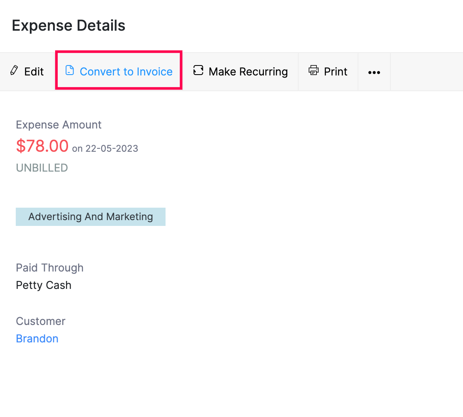The image size is (463, 417).
Task: Click the Expense Amount field label
Action: pos(58,124)
